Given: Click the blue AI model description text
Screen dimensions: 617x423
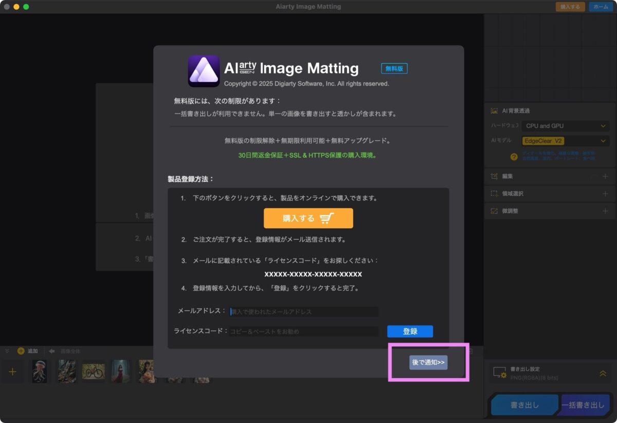Looking at the screenshot, I should tap(559, 156).
